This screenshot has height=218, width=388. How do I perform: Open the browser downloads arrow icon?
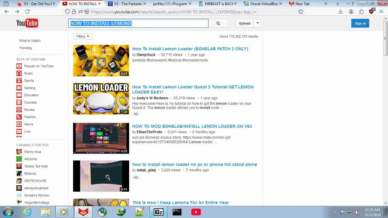point(341,12)
